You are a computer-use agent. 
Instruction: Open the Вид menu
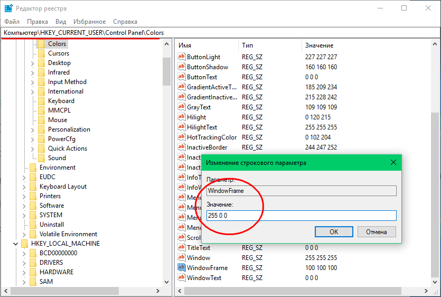[61, 22]
